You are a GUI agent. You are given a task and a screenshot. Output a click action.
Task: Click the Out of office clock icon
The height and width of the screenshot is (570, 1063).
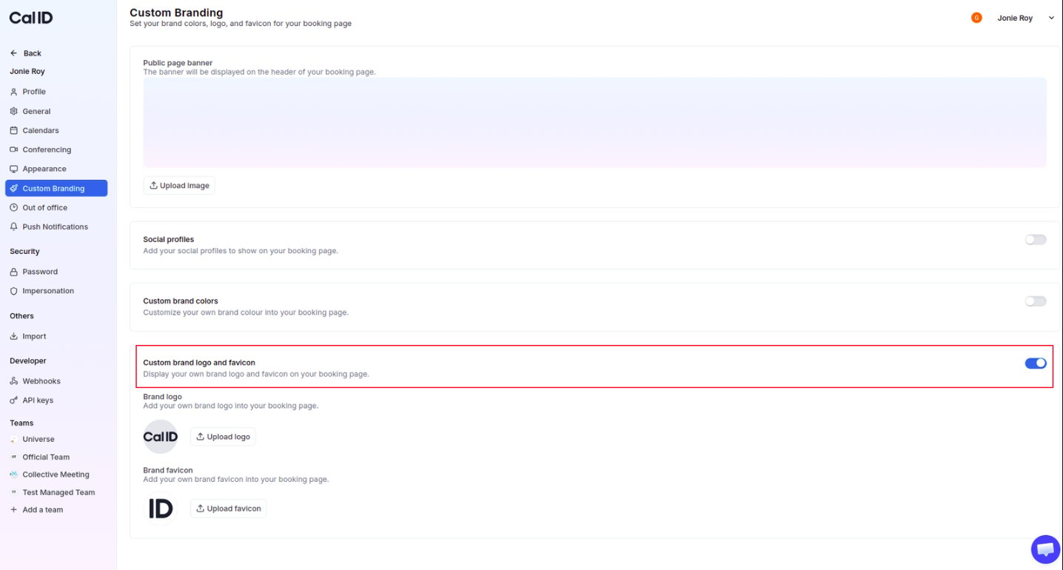[x=13, y=207]
